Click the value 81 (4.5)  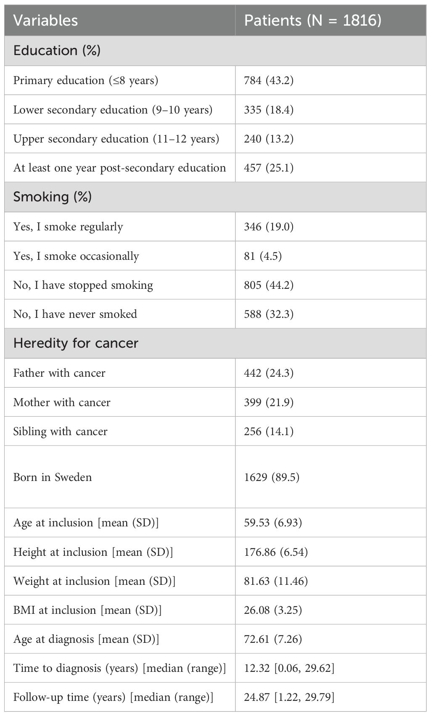[x=262, y=256]
